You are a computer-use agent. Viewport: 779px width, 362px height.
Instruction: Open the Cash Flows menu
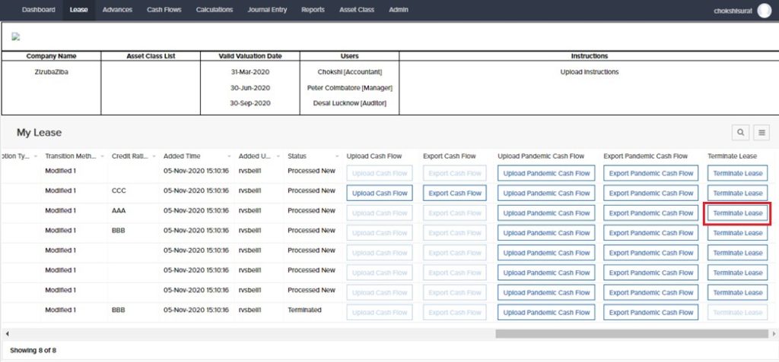(x=164, y=10)
